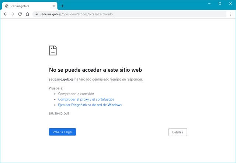View site info via the padlock icon
Image resolution: width=236 pixels, height=163 pixels.
click(x=36, y=14)
